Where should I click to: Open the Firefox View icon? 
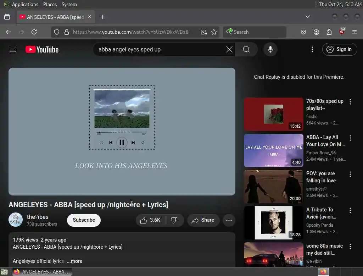click(7, 17)
